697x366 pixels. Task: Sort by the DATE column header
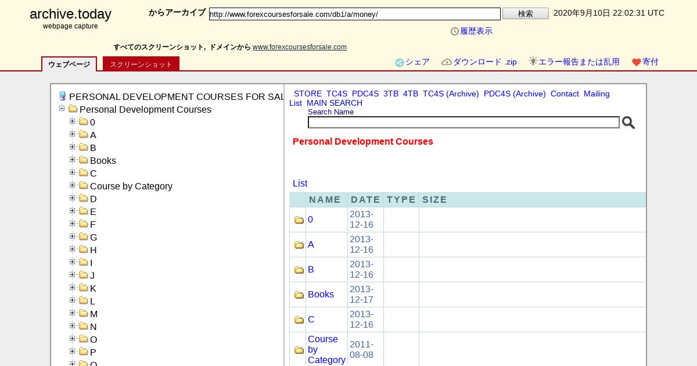[x=365, y=200]
